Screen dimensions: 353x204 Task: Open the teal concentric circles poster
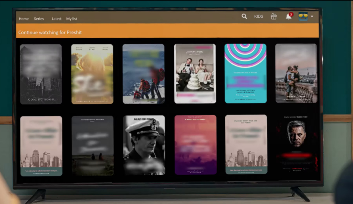[245, 73]
